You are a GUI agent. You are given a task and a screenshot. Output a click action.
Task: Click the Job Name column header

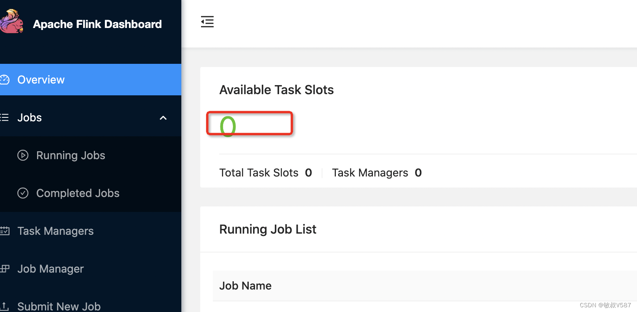[245, 286]
